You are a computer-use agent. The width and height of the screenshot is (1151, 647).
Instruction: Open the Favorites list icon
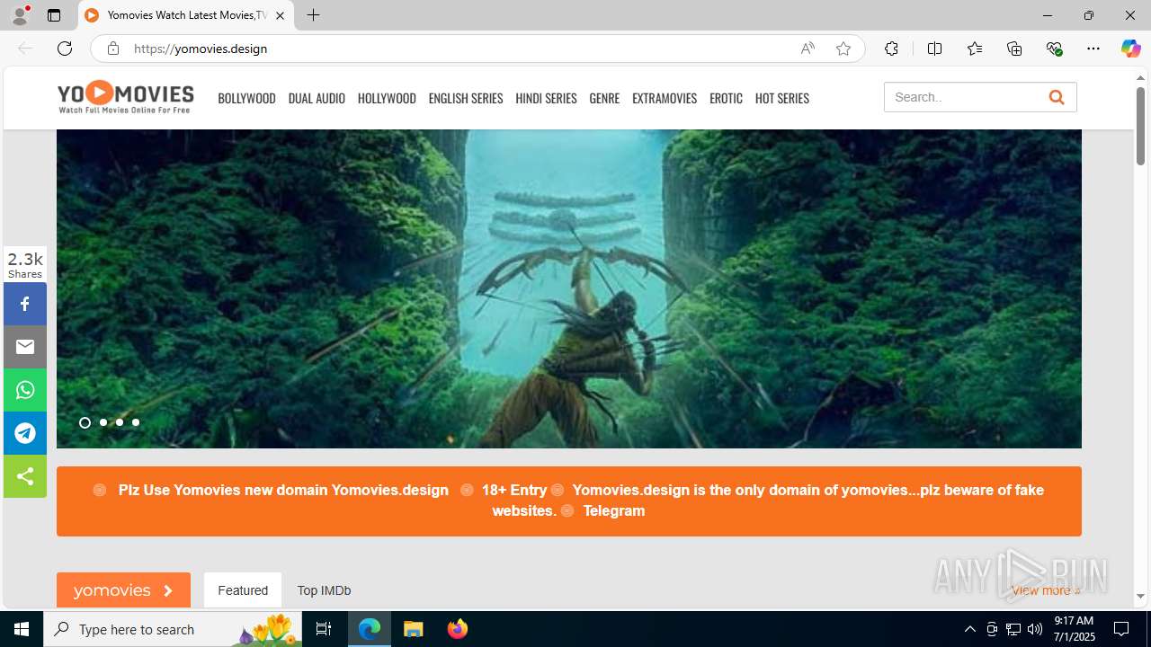975,49
